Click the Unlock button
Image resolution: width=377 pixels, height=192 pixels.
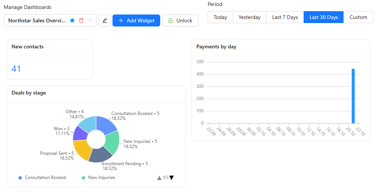tap(180, 20)
